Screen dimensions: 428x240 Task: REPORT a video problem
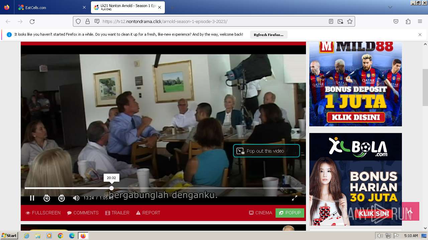tap(148, 213)
